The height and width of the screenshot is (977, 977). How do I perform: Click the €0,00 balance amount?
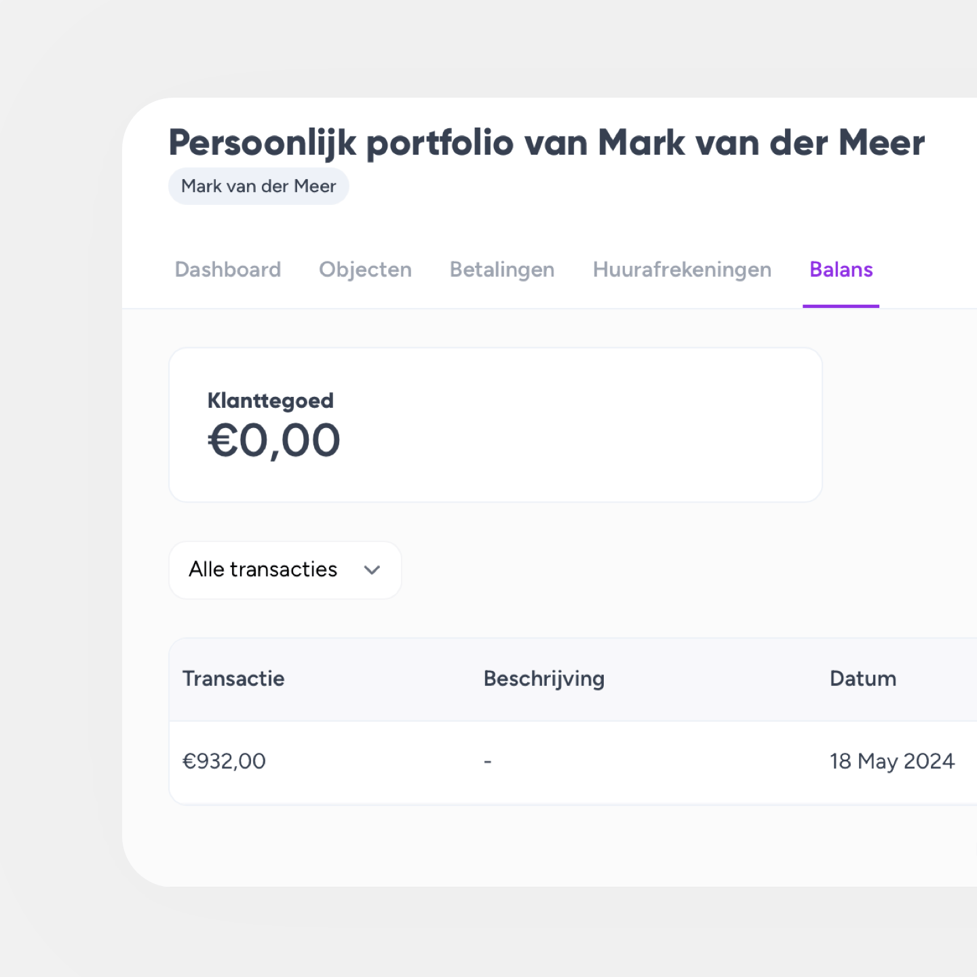pyautogui.click(x=273, y=440)
